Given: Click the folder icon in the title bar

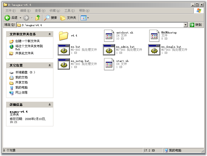Looking at the screenshot, I should pyautogui.click(x=5, y=5).
